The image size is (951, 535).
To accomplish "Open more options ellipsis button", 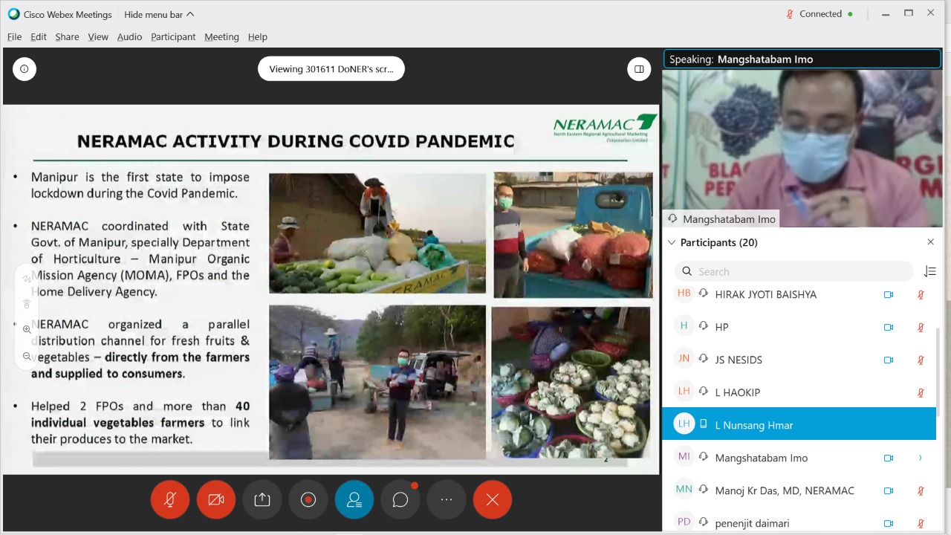I will 446,499.
